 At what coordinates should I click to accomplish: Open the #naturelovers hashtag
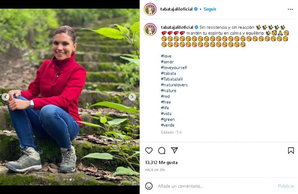(x=174, y=85)
